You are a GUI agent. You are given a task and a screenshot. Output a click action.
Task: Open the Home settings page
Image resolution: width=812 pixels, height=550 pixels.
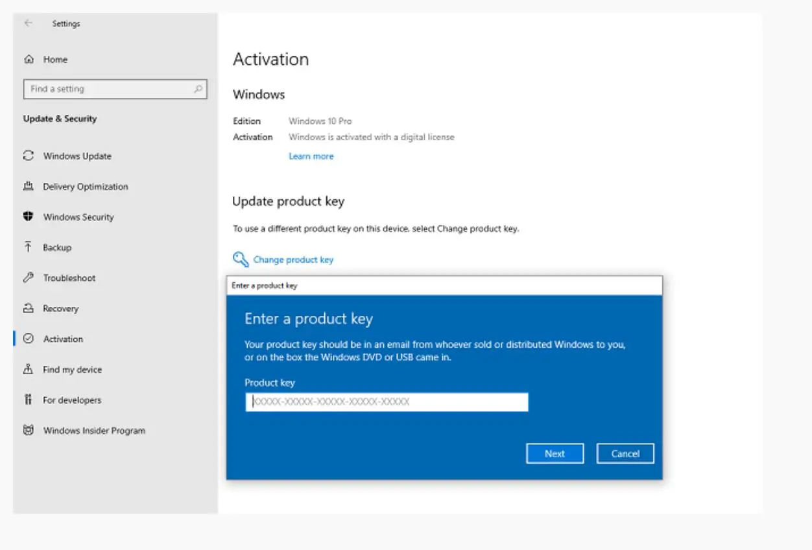pyautogui.click(x=55, y=59)
